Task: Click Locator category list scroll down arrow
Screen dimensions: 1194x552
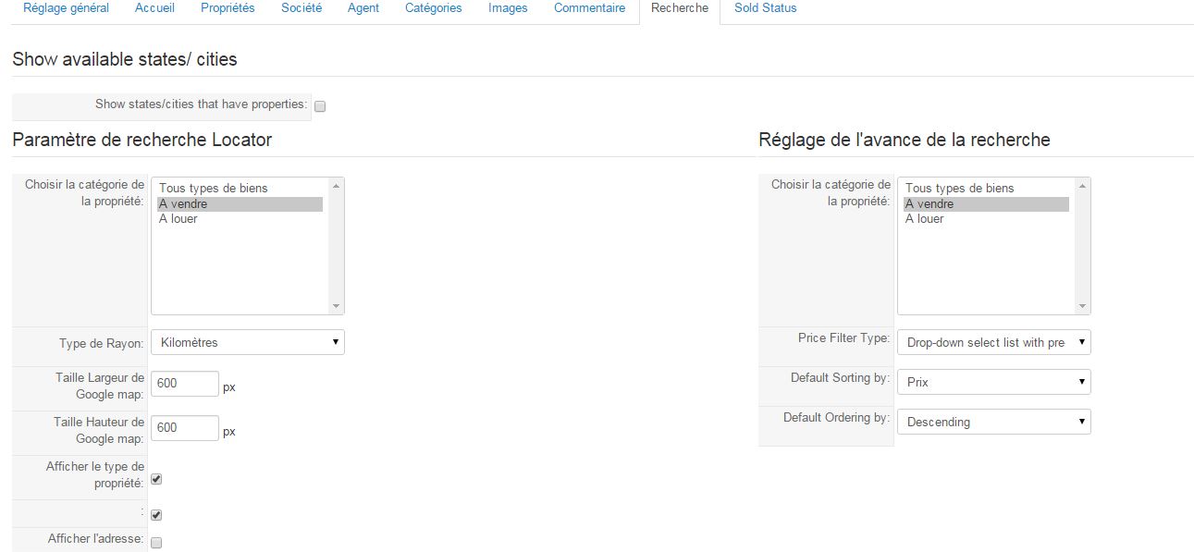Action: pos(336,306)
